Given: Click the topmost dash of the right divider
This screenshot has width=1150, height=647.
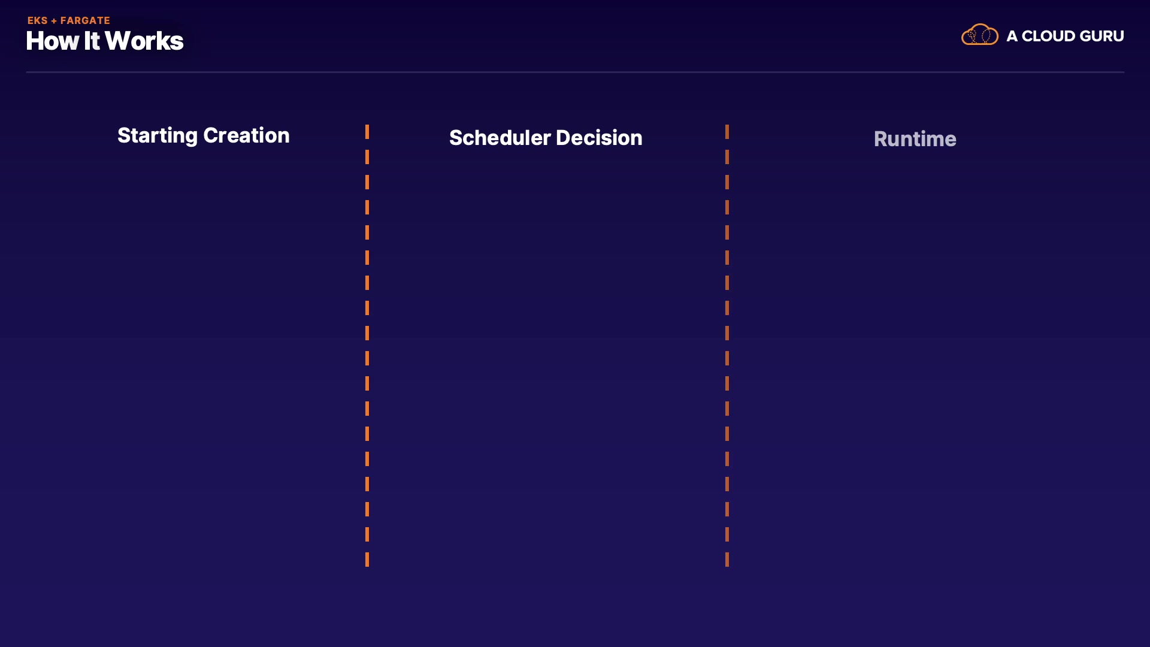Looking at the screenshot, I should point(727,132).
